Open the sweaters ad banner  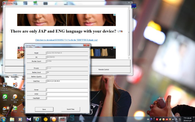pyautogui.click(x=103, y=53)
